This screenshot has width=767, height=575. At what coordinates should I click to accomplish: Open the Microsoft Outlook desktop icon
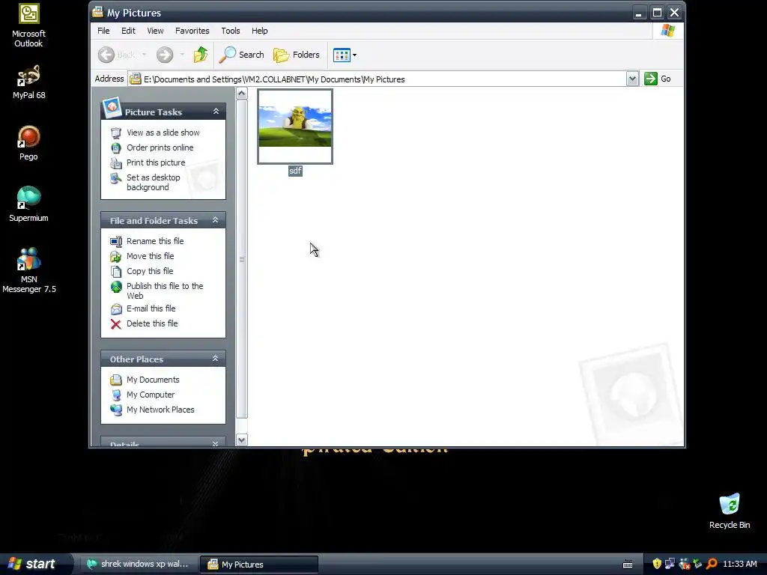(x=28, y=25)
